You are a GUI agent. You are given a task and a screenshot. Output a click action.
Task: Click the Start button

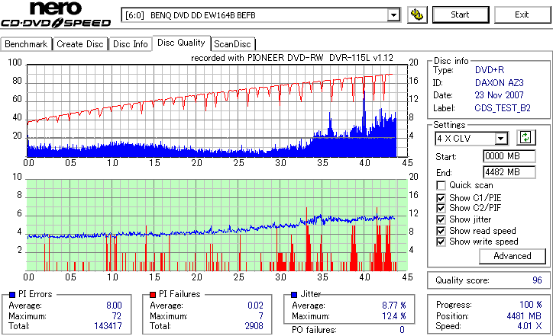coord(461,14)
